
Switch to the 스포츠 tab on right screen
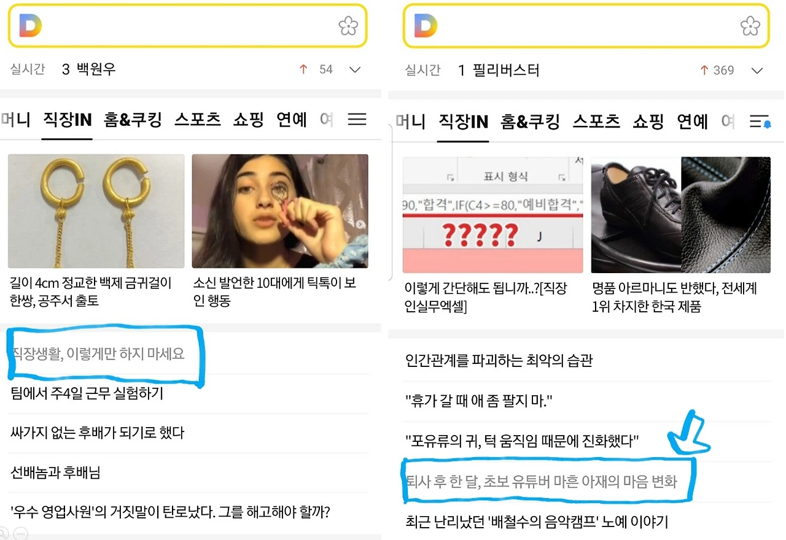(x=596, y=121)
